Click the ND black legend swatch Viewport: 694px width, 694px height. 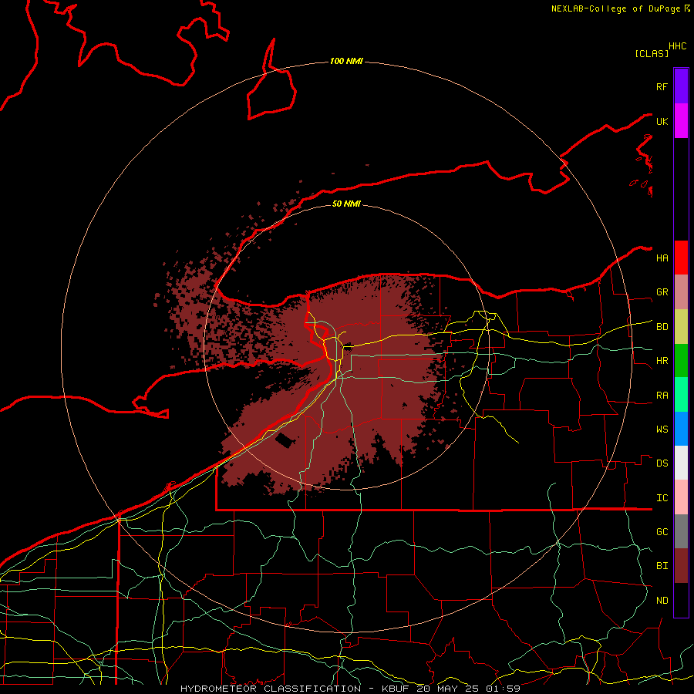681,600
